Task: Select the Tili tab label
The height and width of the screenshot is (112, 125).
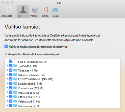Action: coord(19,16)
